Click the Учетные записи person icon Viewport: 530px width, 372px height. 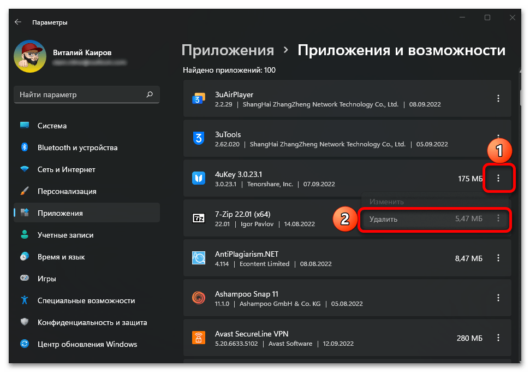point(25,234)
